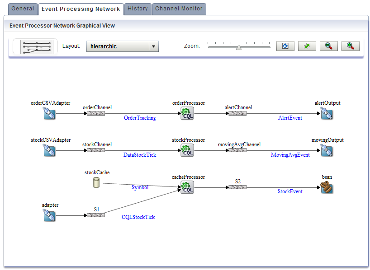Click the movingOutput adapter icon
This screenshot has height=270, width=370.
[327, 150]
